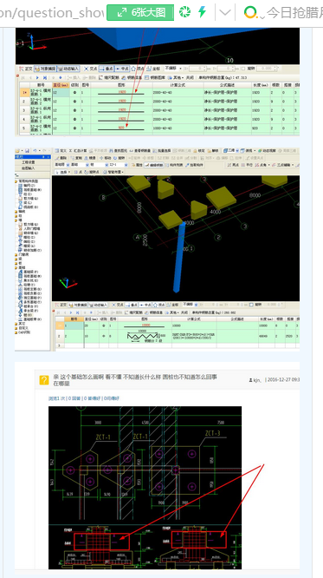Open the 6张大图 image viewer button
Image resolution: width=323 pixels, height=578 pixels.
140,12
